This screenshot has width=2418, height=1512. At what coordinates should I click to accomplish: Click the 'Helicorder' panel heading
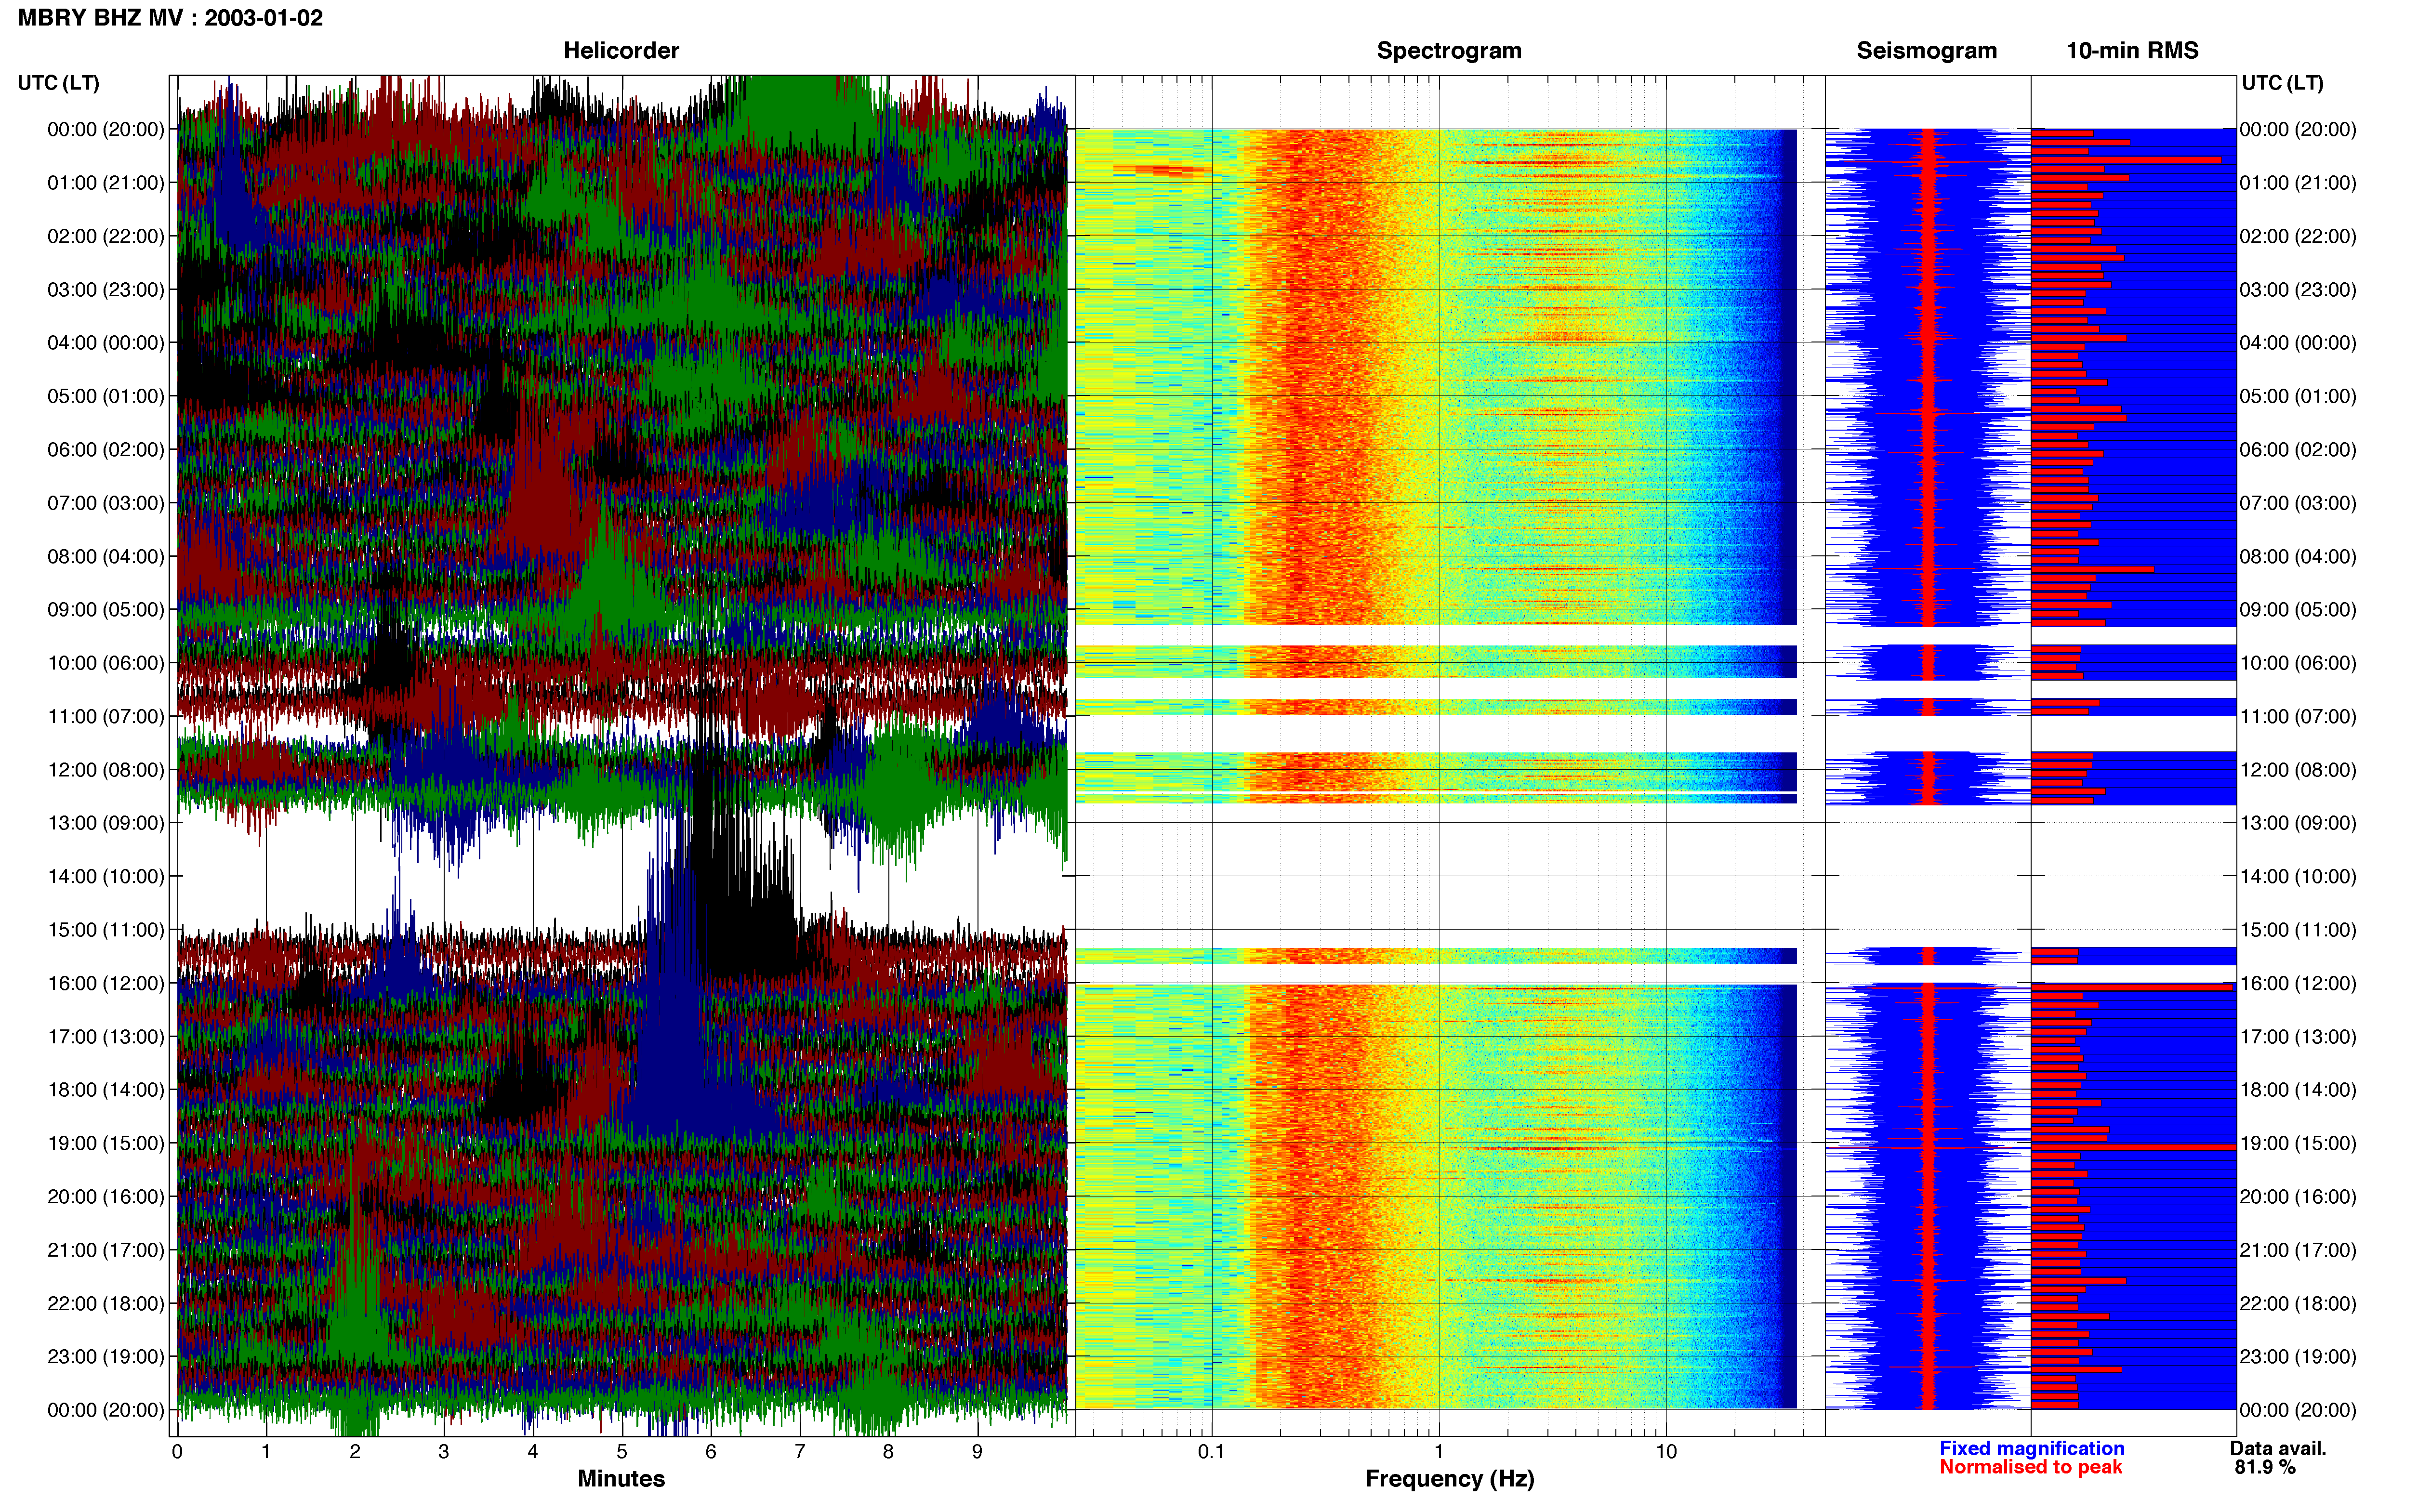621,51
